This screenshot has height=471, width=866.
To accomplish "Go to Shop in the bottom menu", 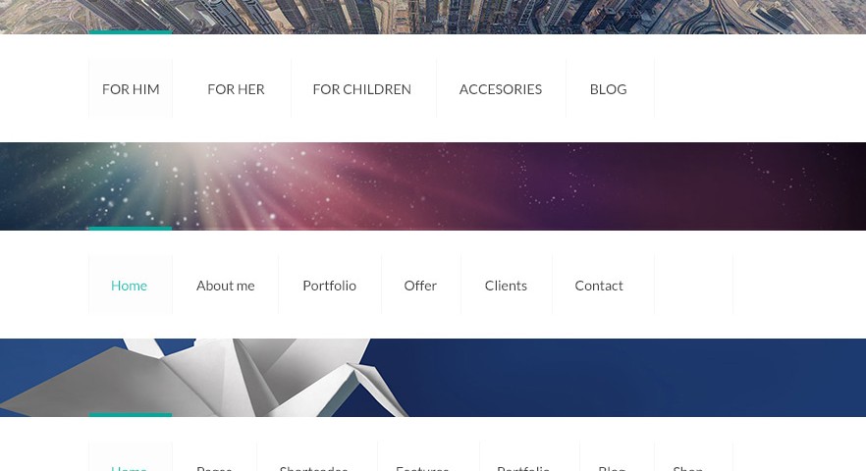I will pos(687,466).
